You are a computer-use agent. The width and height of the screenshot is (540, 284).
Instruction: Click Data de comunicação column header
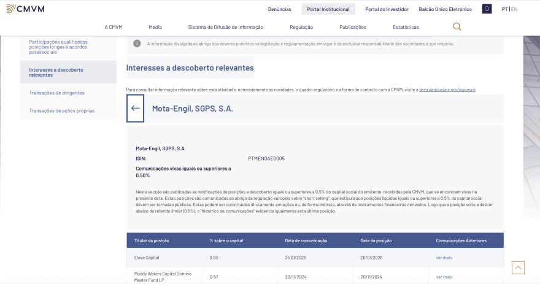click(x=306, y=240)
